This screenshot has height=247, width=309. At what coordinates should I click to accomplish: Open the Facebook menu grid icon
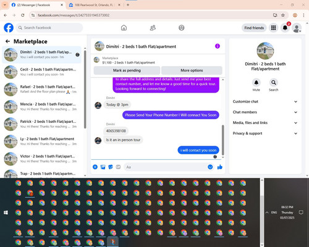(x=273, y=28)
